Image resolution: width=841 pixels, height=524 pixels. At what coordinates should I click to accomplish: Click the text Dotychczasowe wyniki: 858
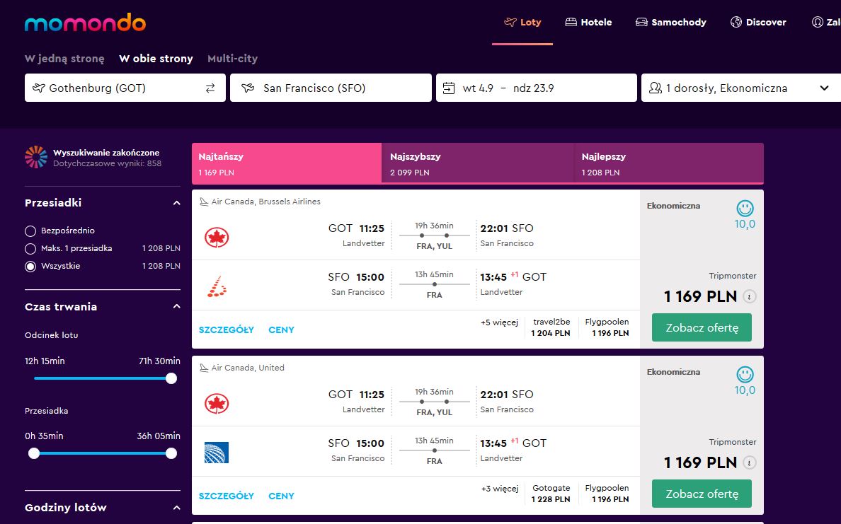coord(108,163)
